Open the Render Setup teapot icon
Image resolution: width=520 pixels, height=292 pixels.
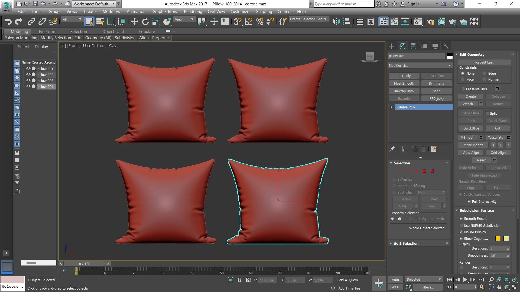(431, 22)
